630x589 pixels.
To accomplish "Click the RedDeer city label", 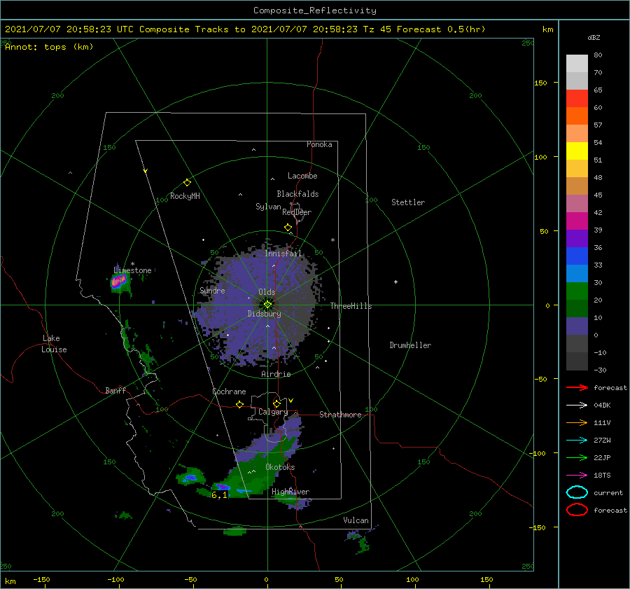I will (297, 212).
